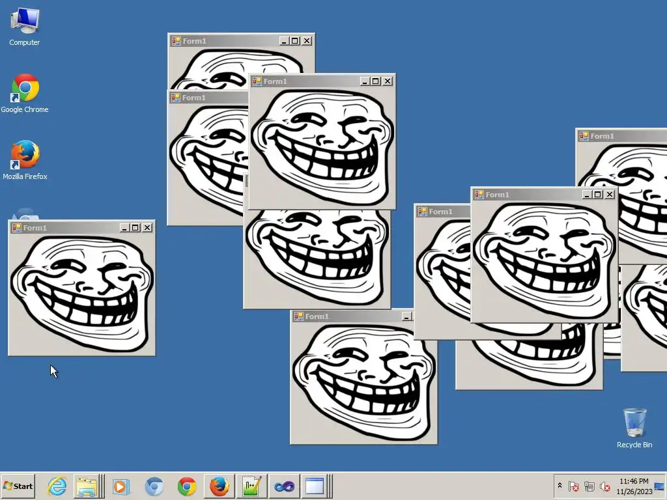Image resolution: width=667 pixels, height=500 pixels.
Task: Click the grouped Form1 windows taskbar button
Action: click(x=316, y=486)
